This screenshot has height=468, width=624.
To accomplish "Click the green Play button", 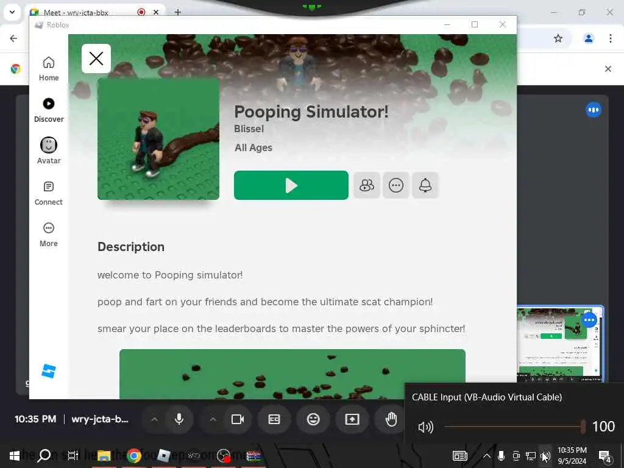I will [x=291, y=185].
